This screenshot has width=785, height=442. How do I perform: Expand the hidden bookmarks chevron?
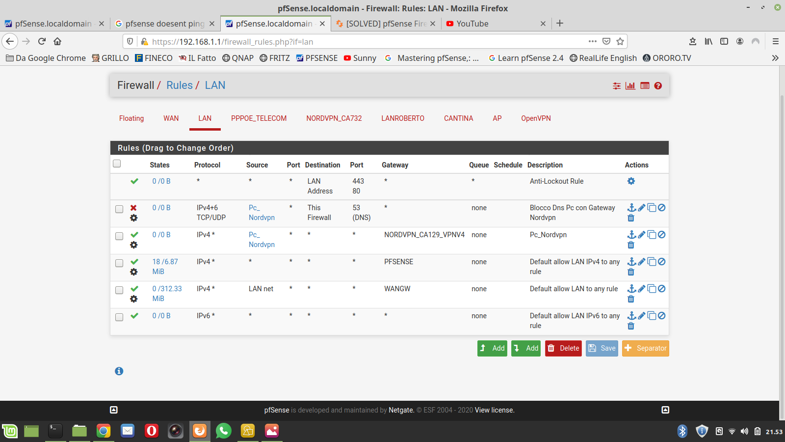coord(775,58)
